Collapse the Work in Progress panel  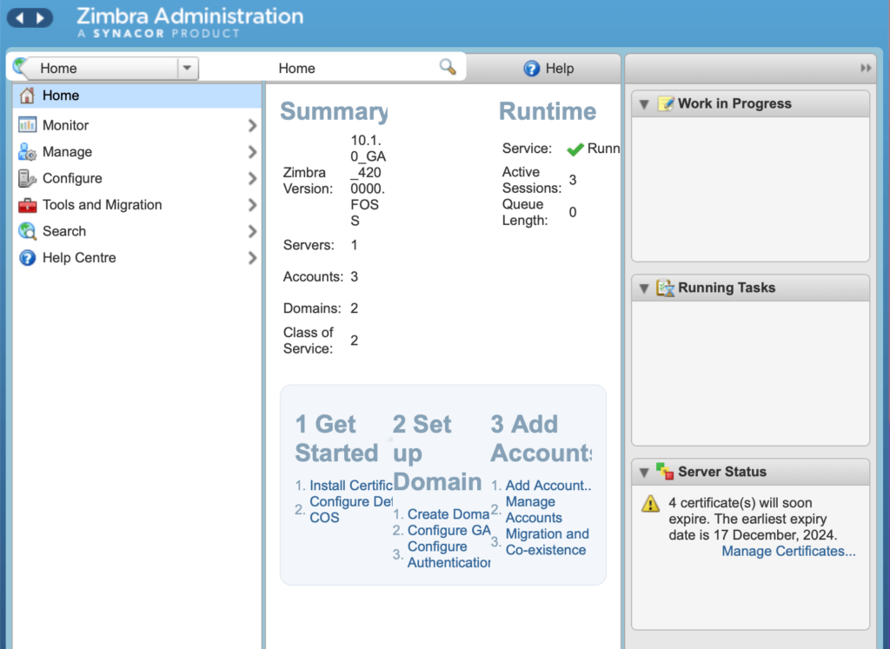(644, 104)
